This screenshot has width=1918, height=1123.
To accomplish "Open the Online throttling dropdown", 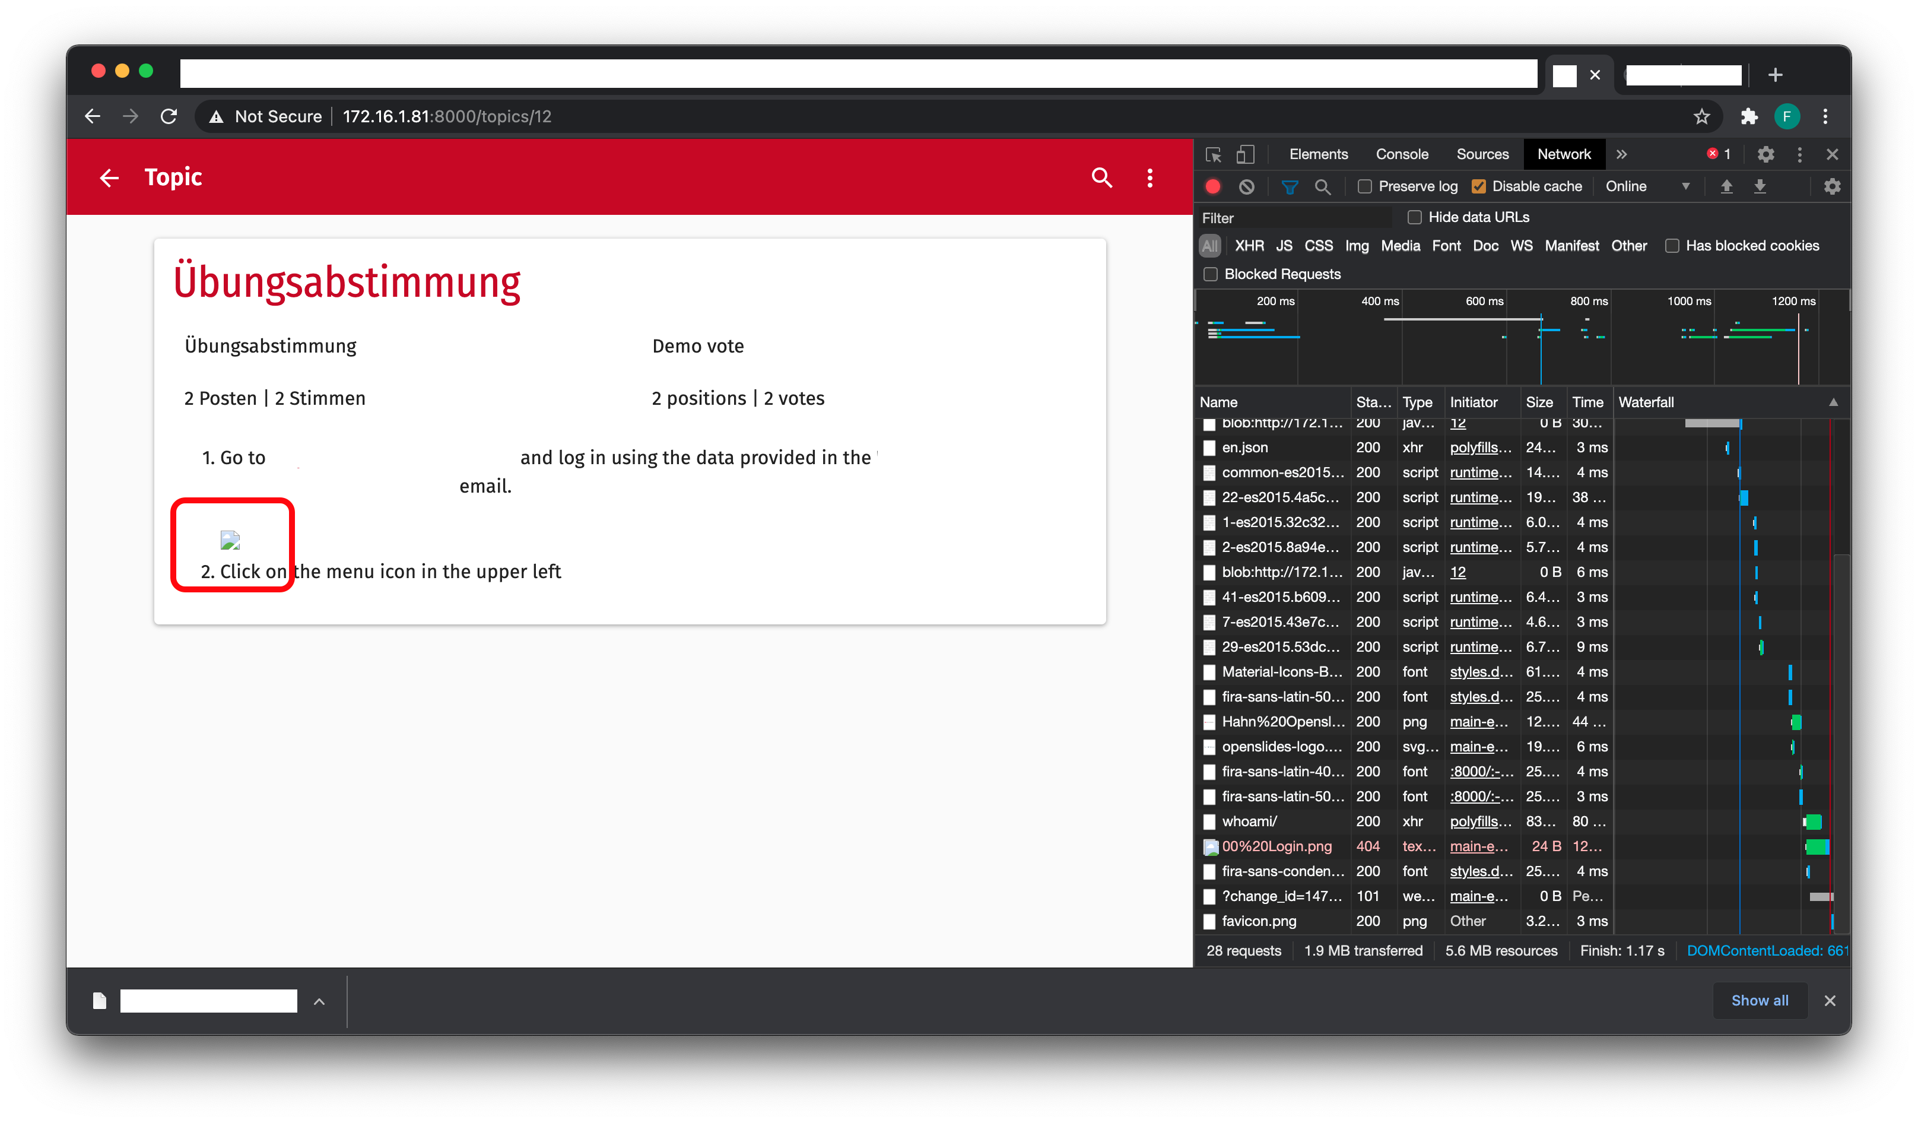I will (x=1648, y=186).
